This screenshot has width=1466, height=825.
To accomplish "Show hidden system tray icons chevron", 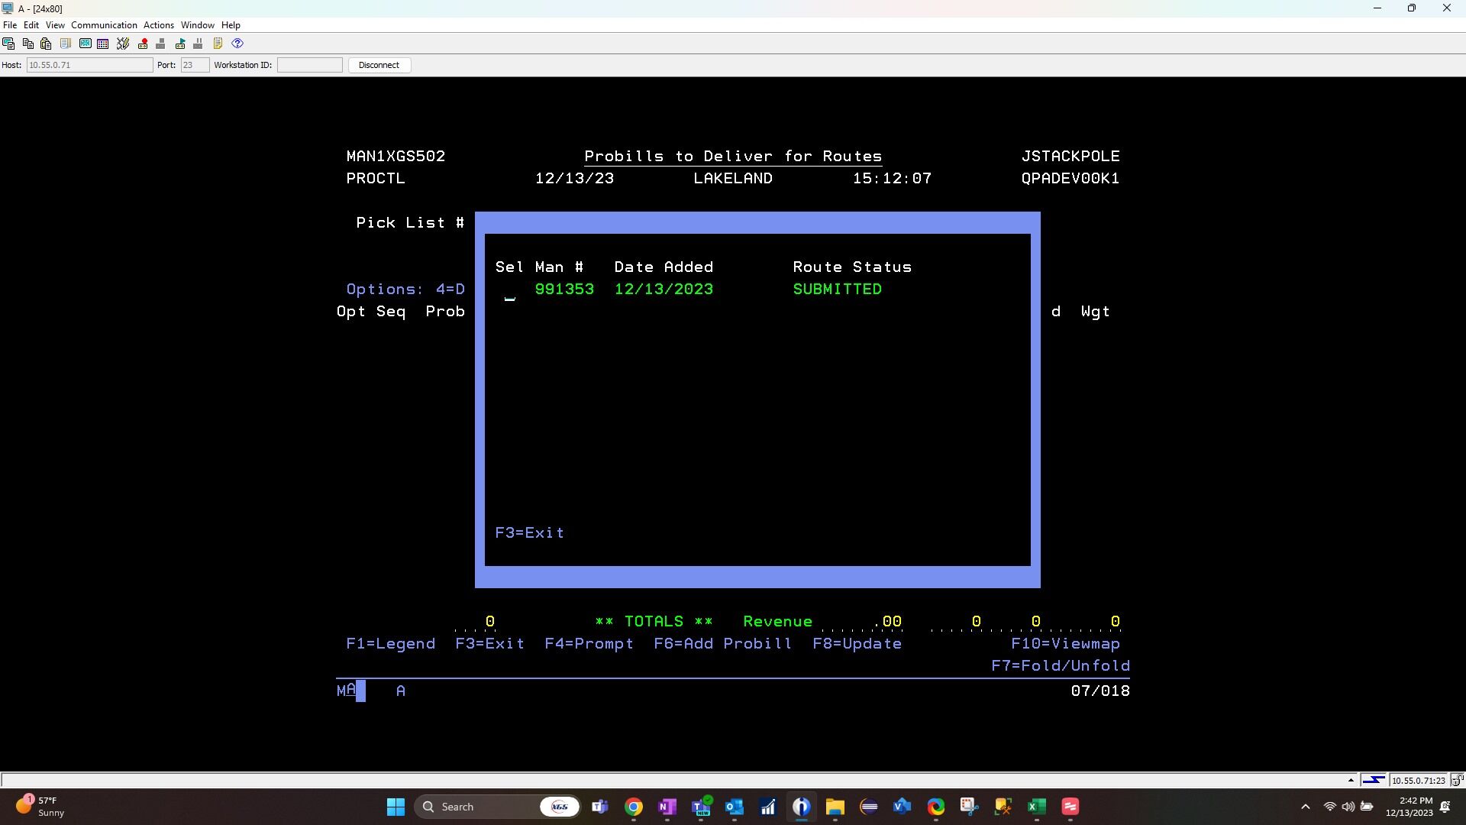I will (x=1305, y=807).
